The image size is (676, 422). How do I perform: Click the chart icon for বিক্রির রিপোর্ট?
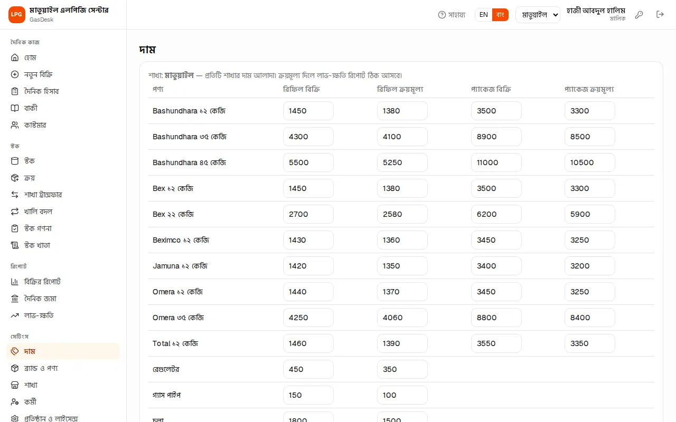point(15,282)
